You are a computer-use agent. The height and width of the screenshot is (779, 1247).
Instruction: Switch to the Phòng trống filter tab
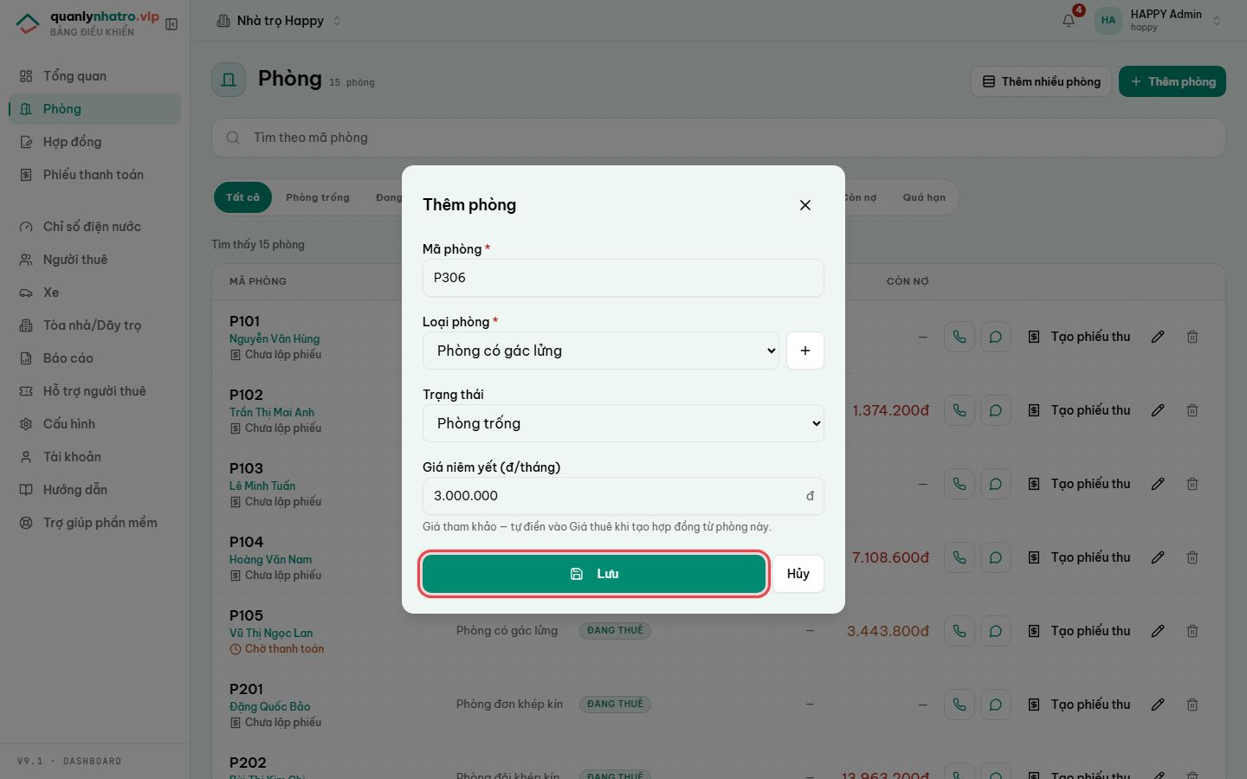point(318,197)
